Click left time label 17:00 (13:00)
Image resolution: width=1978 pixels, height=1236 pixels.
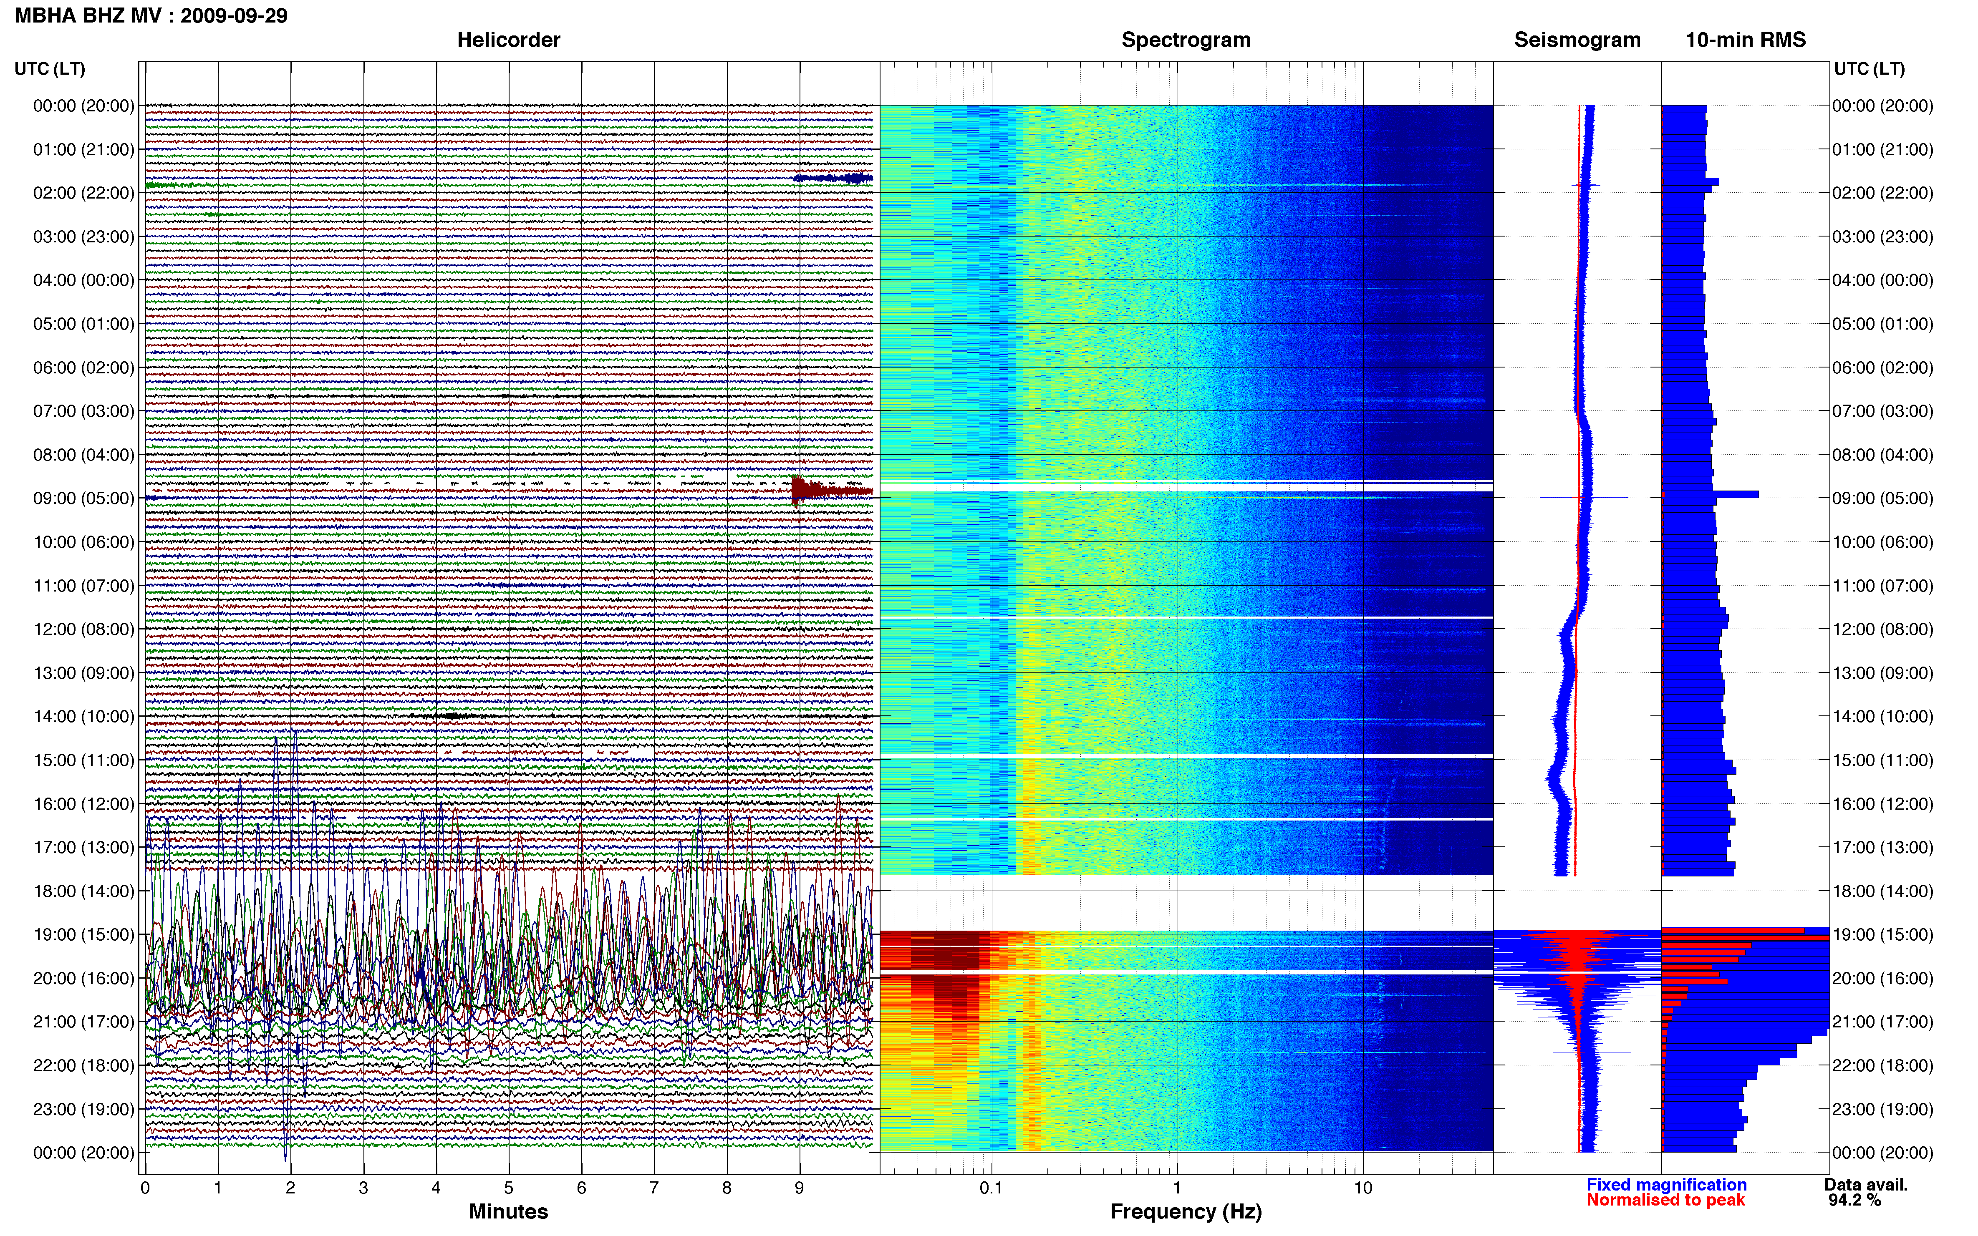pos(83,848)
